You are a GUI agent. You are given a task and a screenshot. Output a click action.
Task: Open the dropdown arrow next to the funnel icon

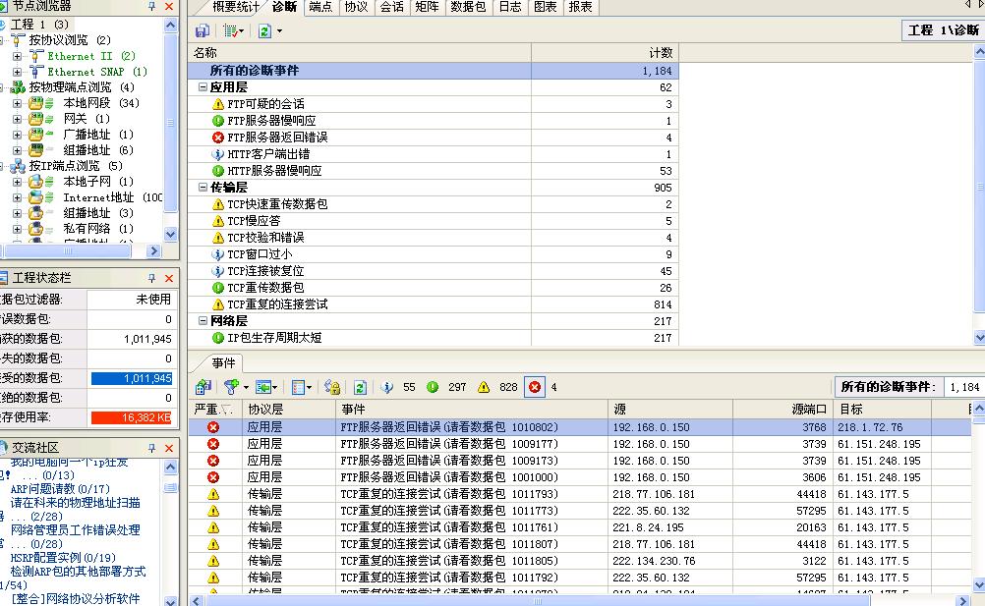[x=246, y=388]
